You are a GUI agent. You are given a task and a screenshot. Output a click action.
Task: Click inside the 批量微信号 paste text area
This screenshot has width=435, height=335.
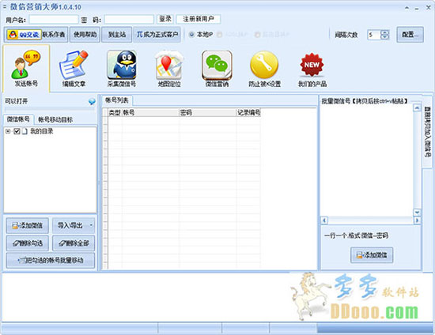(x=366, y=160)
